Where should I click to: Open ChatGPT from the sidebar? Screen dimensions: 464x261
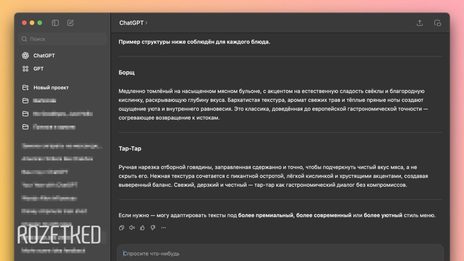tap(44, 56)
